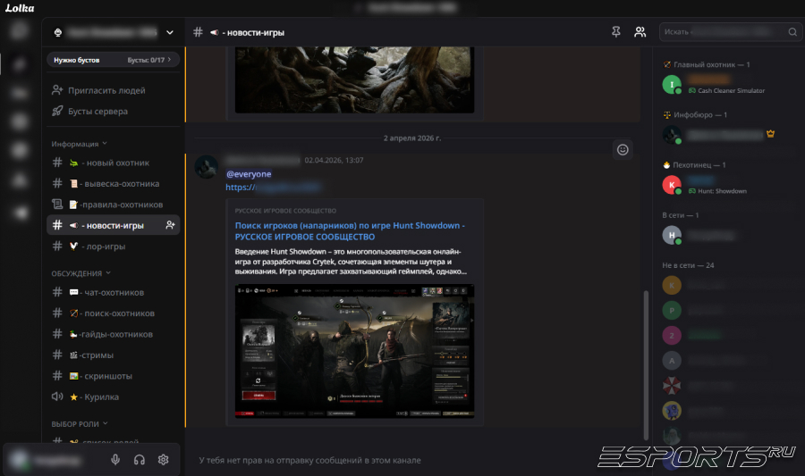Toggle the microphone mute icon
This screenshot has height=476, width=805.
(x=115, y=460)
